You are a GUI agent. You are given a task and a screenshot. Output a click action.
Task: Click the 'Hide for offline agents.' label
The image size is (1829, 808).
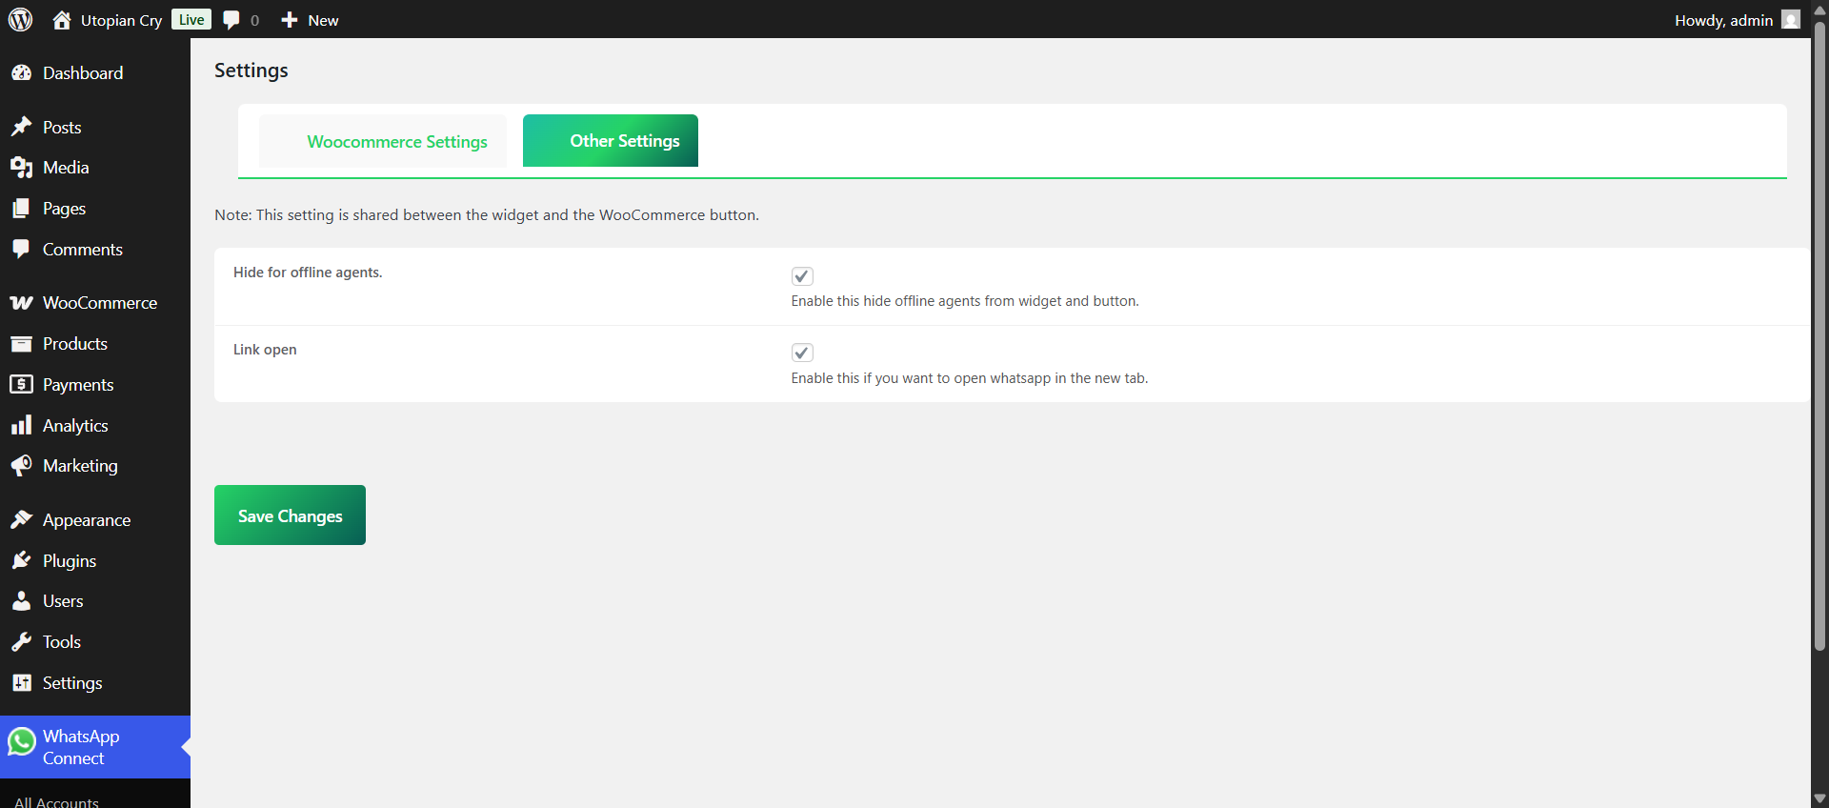pos(308,273)
